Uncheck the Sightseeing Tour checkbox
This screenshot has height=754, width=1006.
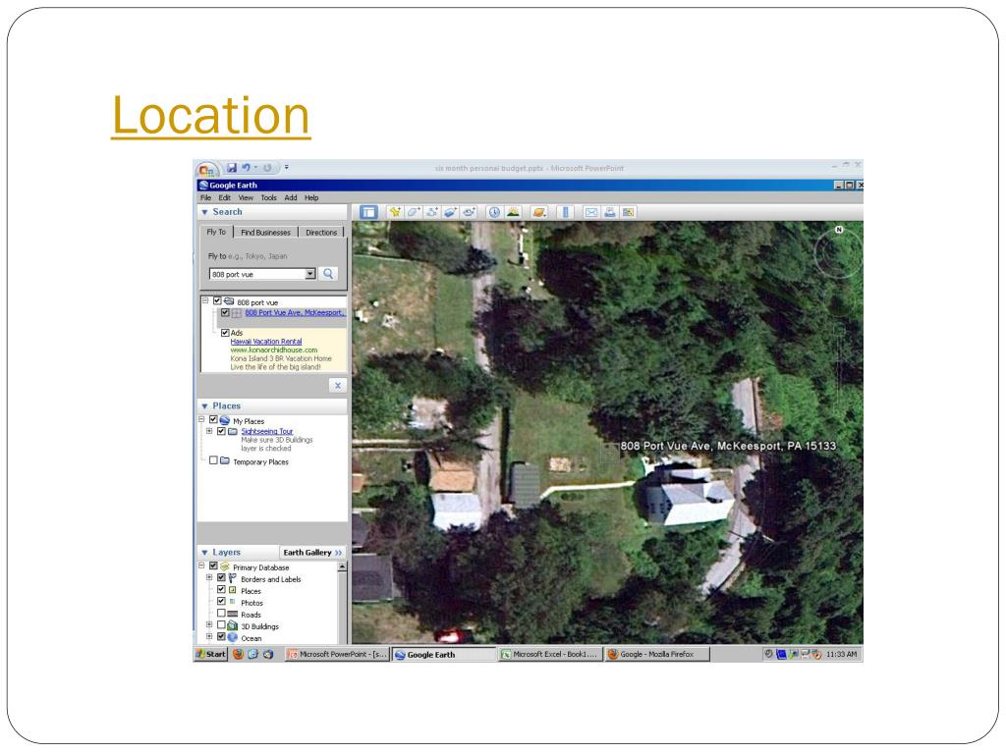pos(221,432)
